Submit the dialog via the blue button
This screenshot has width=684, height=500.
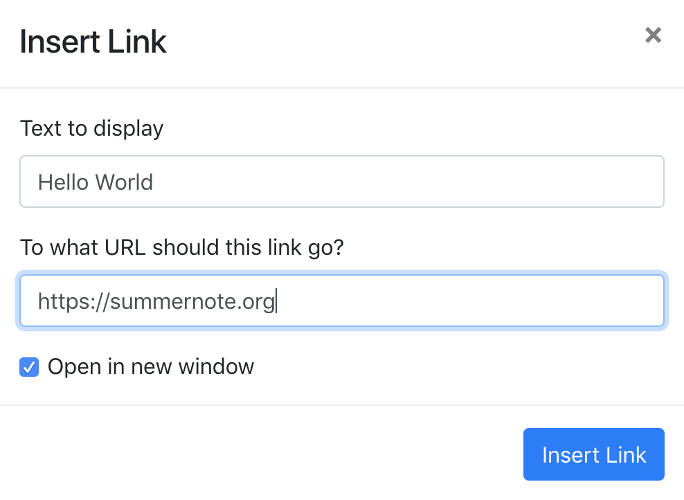click(593, 454)
